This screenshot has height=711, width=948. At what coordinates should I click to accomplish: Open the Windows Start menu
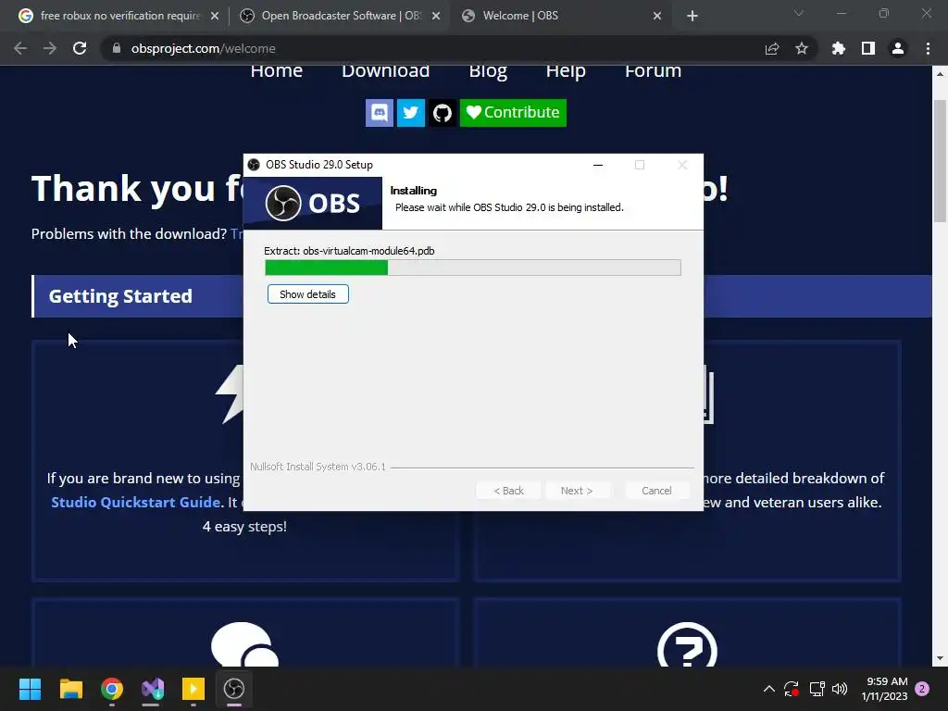(30, 689)
